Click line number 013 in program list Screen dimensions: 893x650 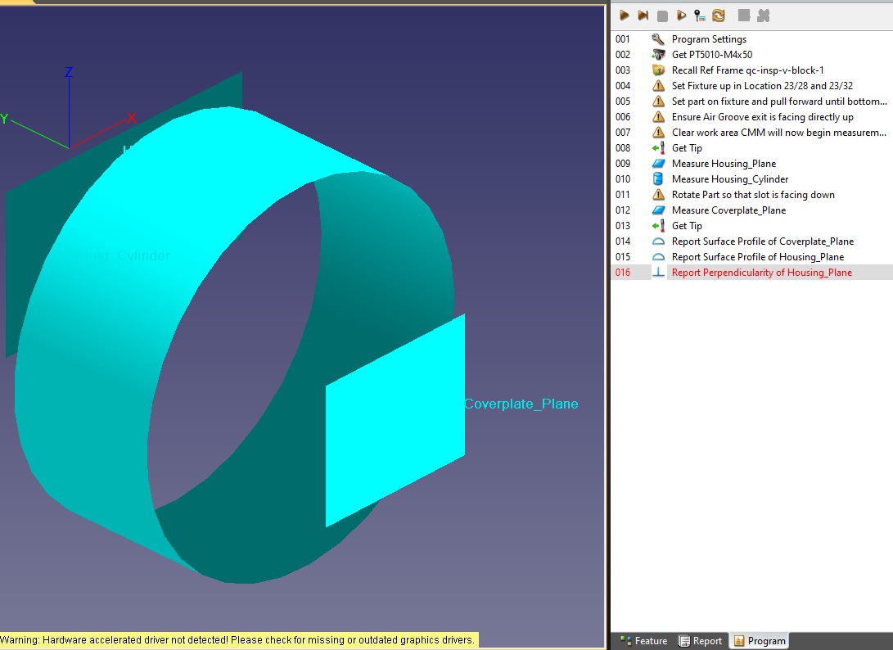pos(623,226)
